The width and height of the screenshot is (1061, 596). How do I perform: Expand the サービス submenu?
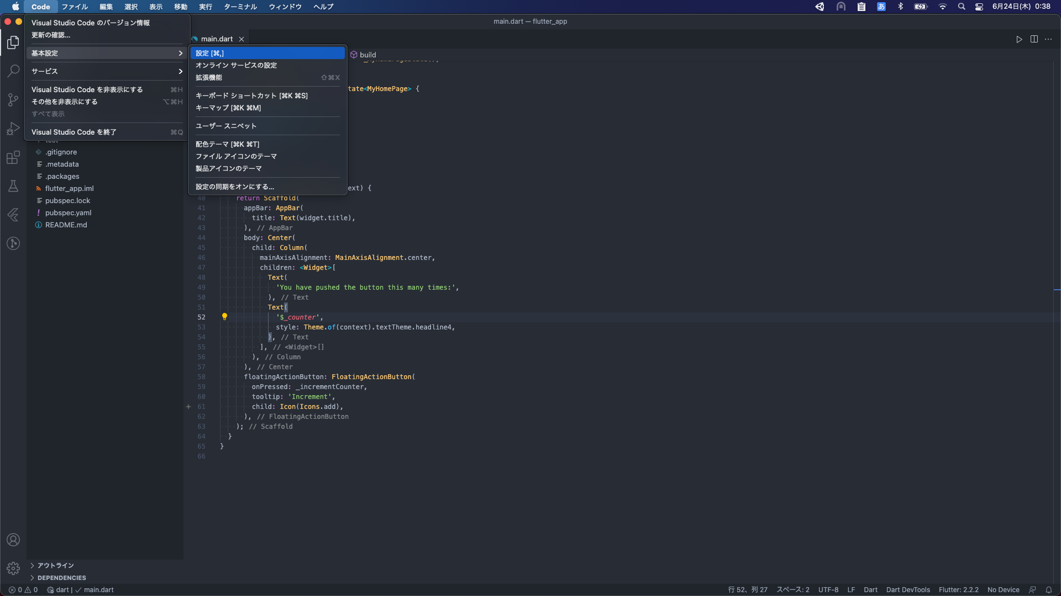107,71
